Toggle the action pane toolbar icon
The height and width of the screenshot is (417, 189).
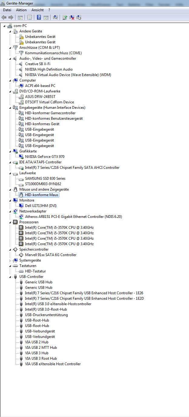click(x=46, y=17)
